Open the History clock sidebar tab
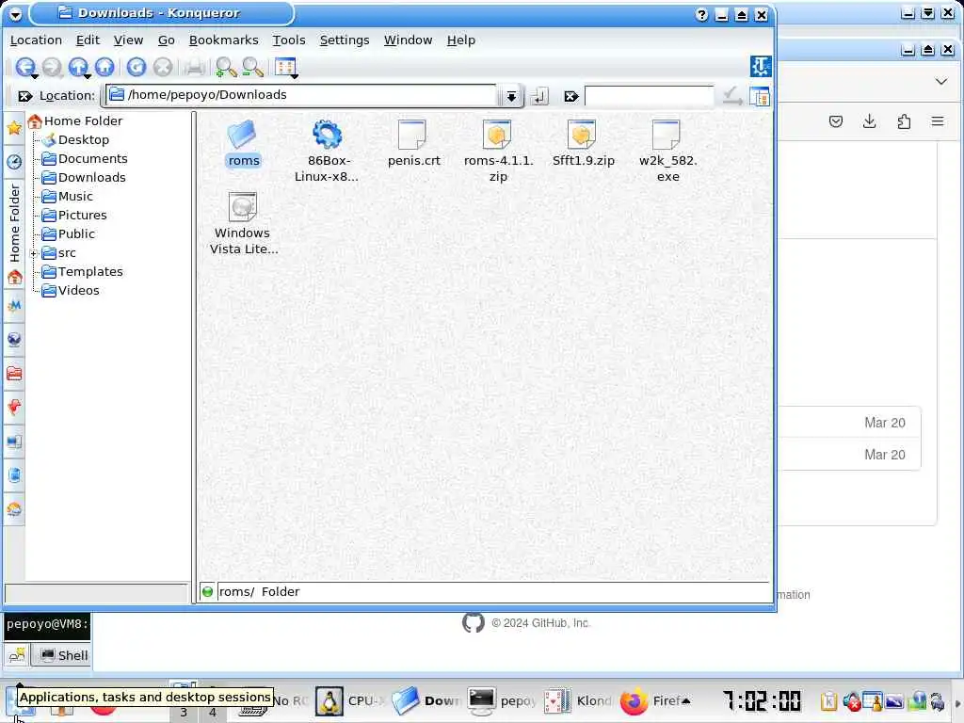The image size is (964, 723). point(14,162)
